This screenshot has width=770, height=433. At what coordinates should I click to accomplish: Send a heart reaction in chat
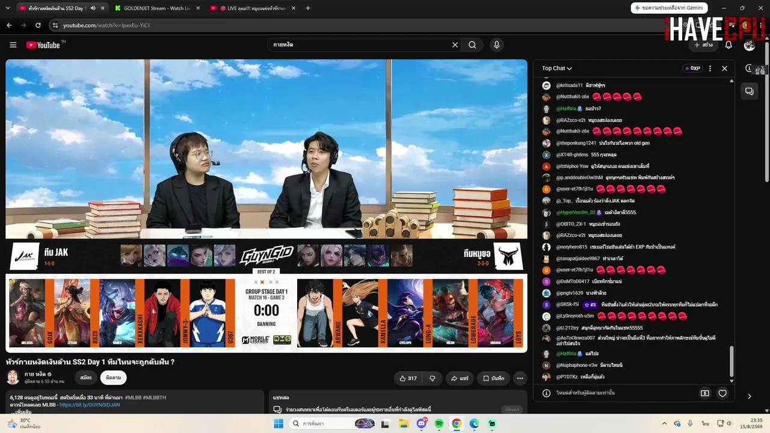click(x=722, y=393)
